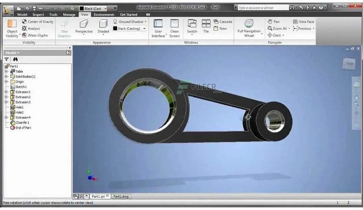Viewport: 363px width, 210px height.
Task: Click the Save icon in quick access toolbar
Action: click(34, 8)
